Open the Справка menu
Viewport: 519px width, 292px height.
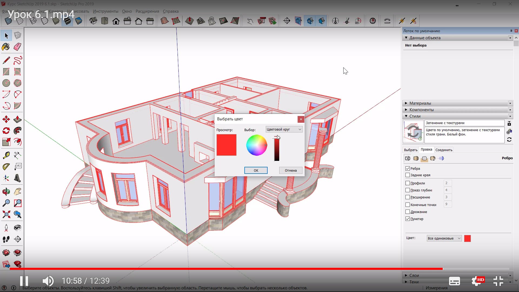(171, 11)
